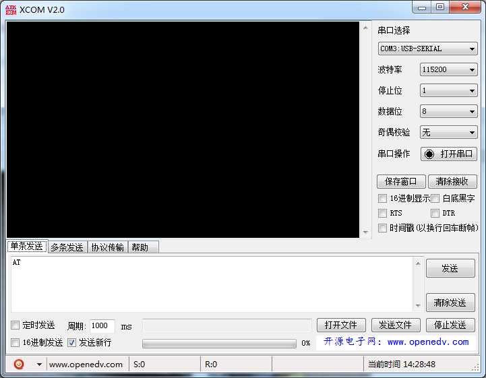Click the red circular icon in status bar

pyautogui.click(x=19, y=364)
